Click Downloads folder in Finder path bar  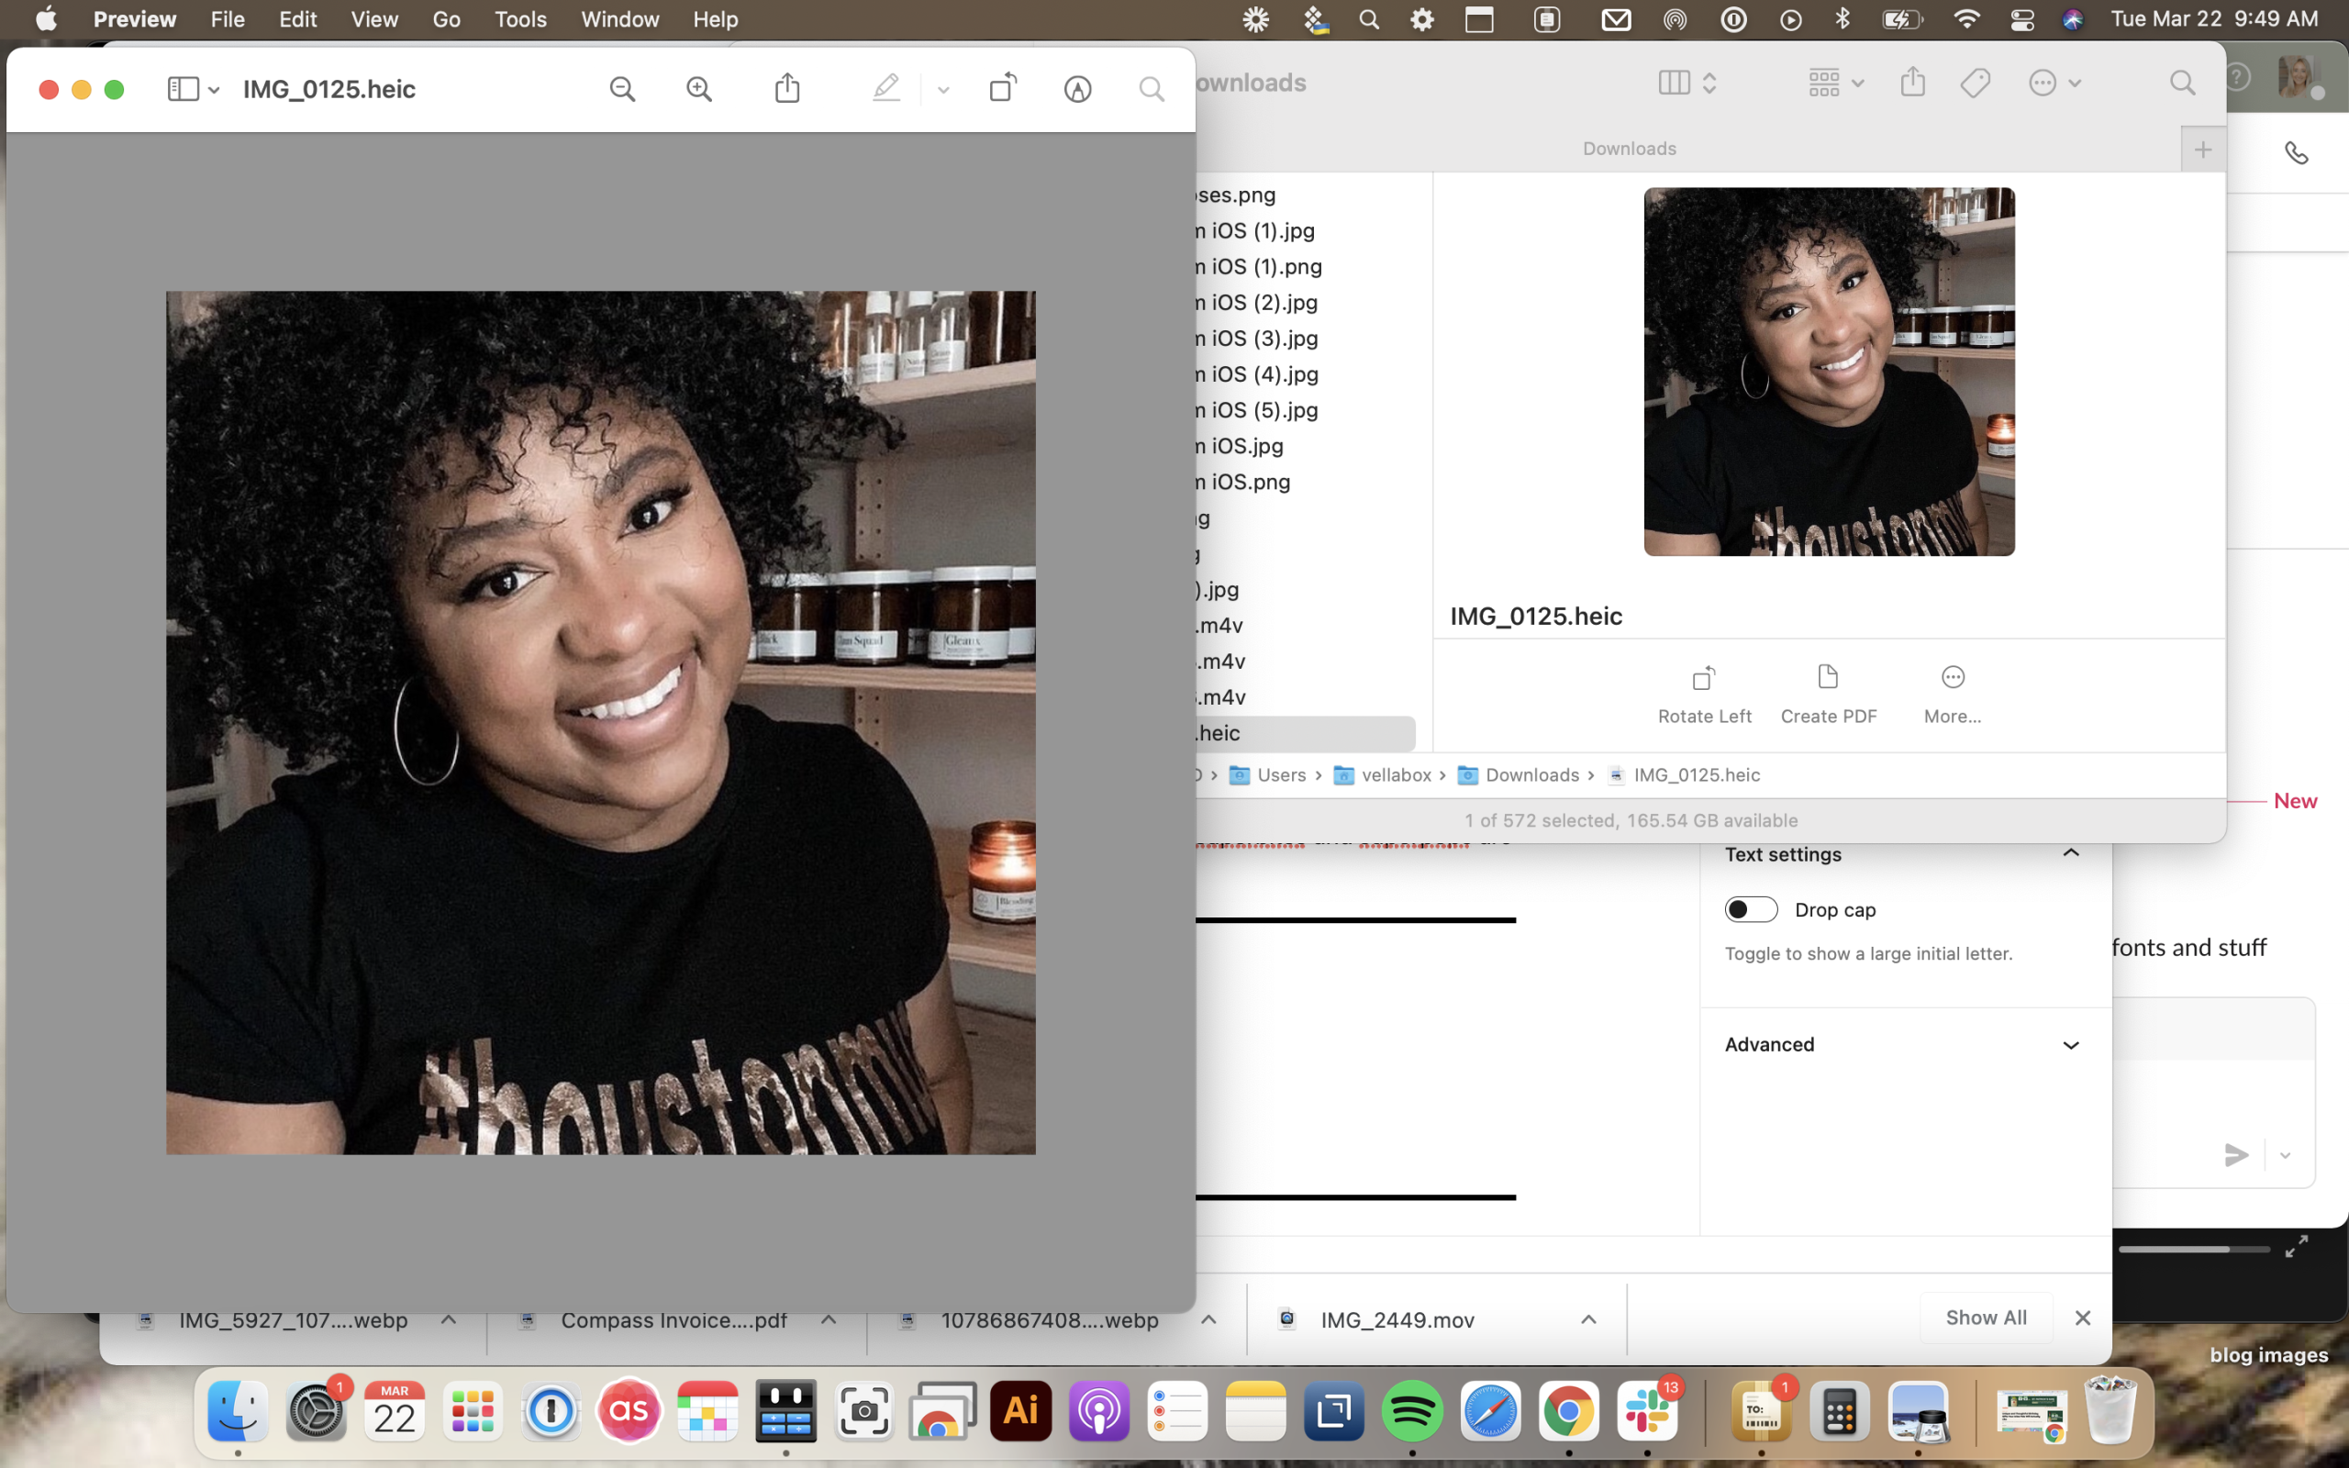pyautogui.click(x=1531, y=774)
